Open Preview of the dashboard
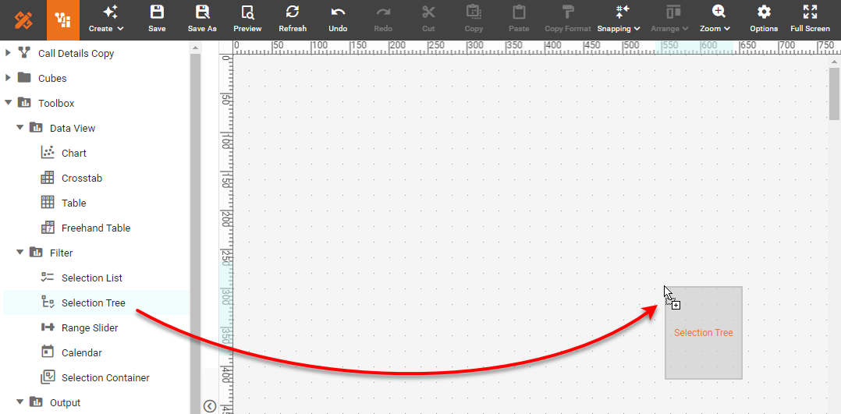 (247, 19)
